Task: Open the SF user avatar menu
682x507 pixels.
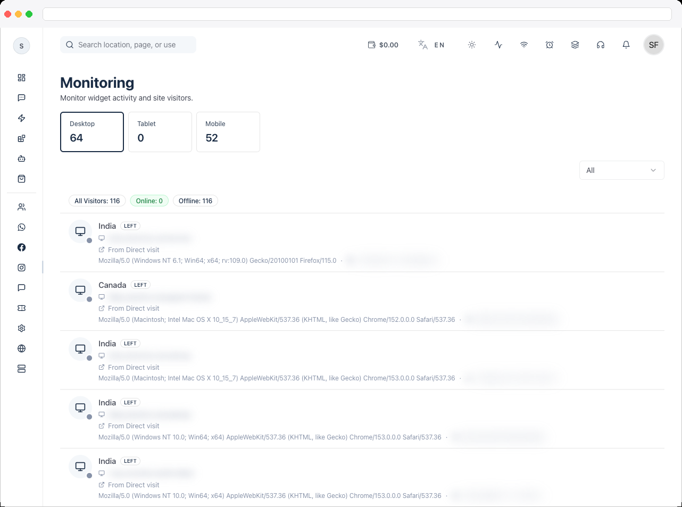Action: [654, 45]
